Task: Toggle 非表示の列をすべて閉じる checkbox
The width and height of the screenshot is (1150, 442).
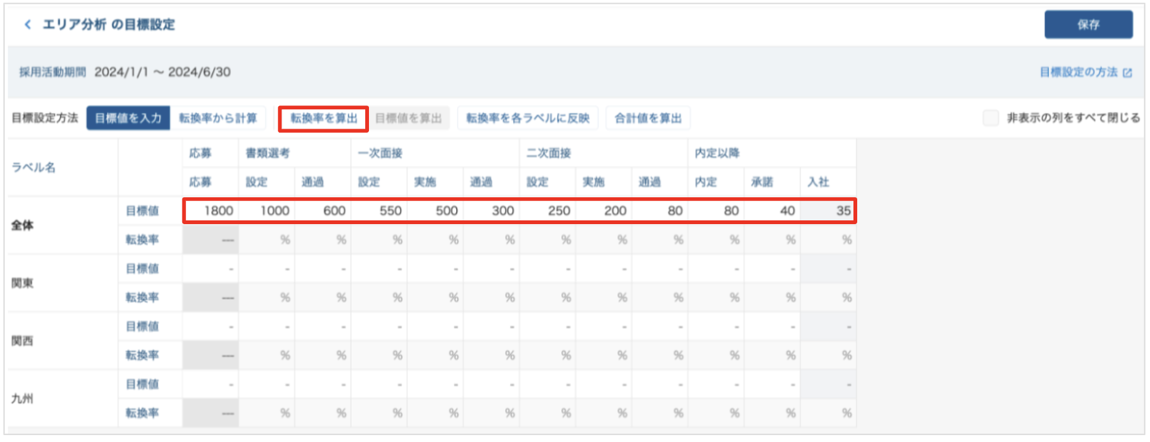Action: 990,118
